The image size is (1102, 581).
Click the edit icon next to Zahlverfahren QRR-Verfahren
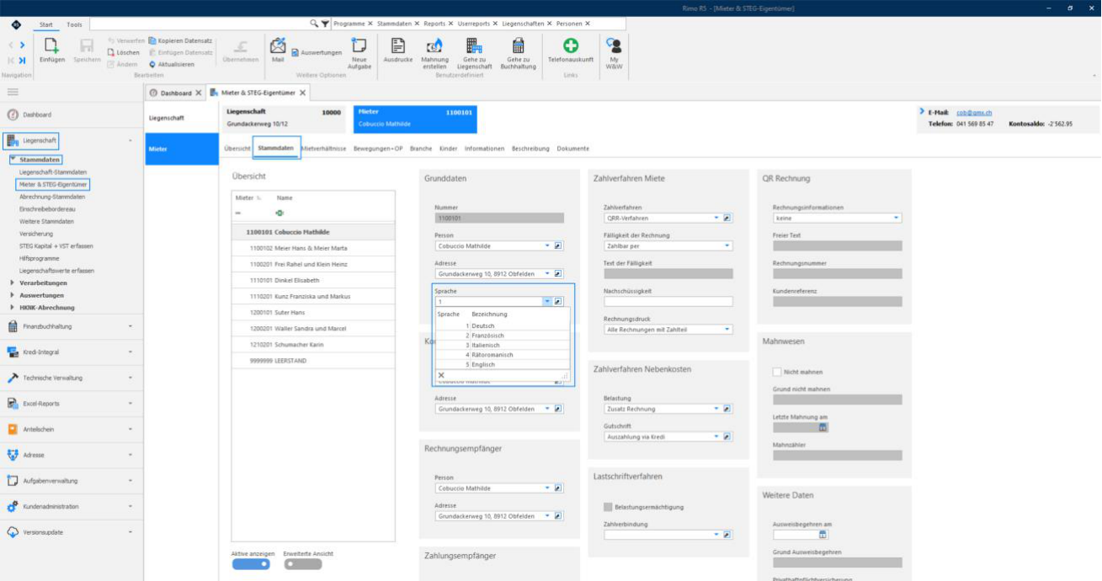[727, 218]
